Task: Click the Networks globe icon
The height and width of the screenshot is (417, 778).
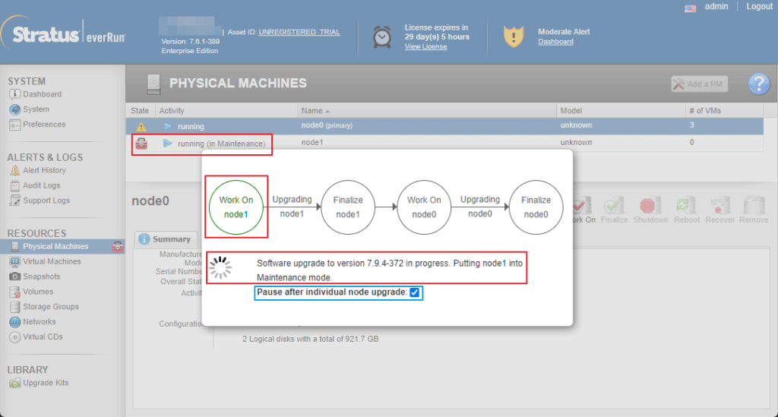Action: (x=15, y=322)
